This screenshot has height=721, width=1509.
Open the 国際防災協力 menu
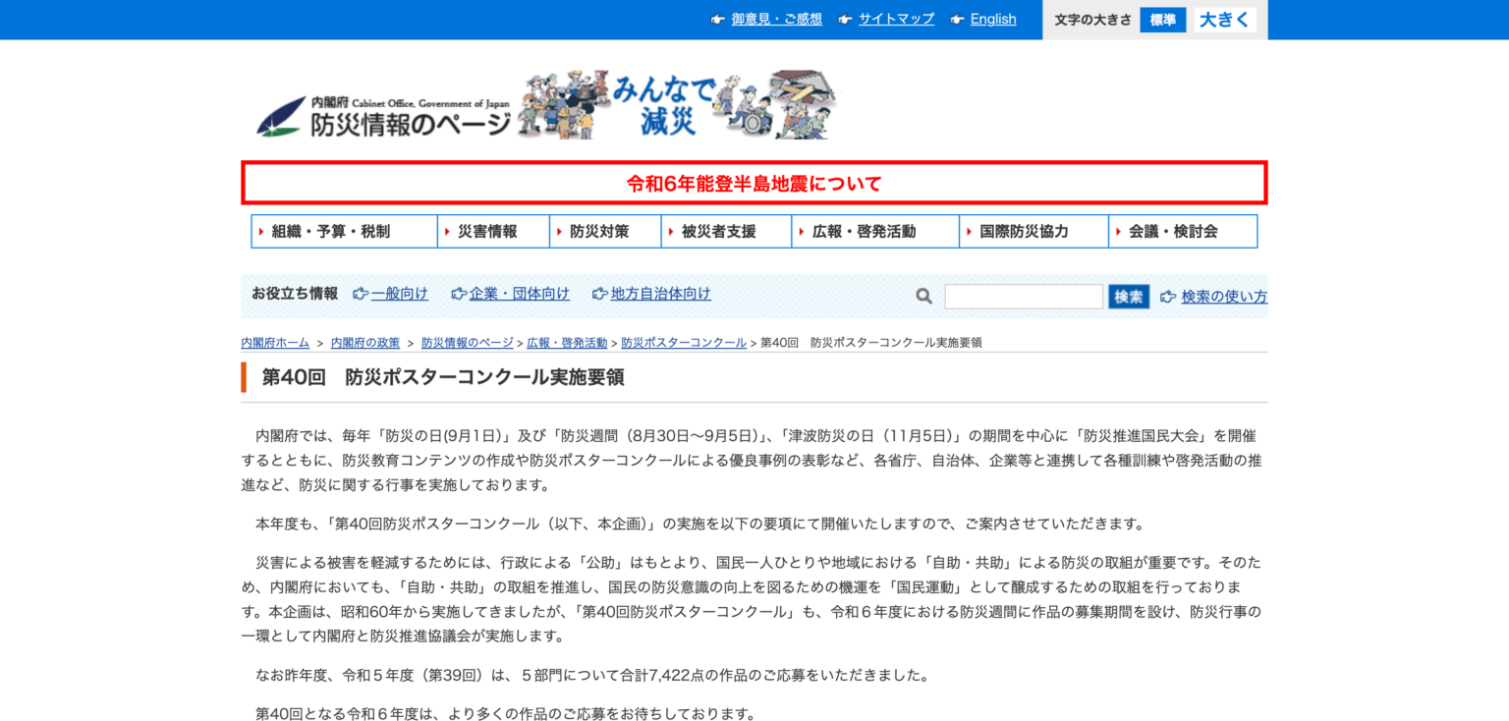tap(1034, 232)
